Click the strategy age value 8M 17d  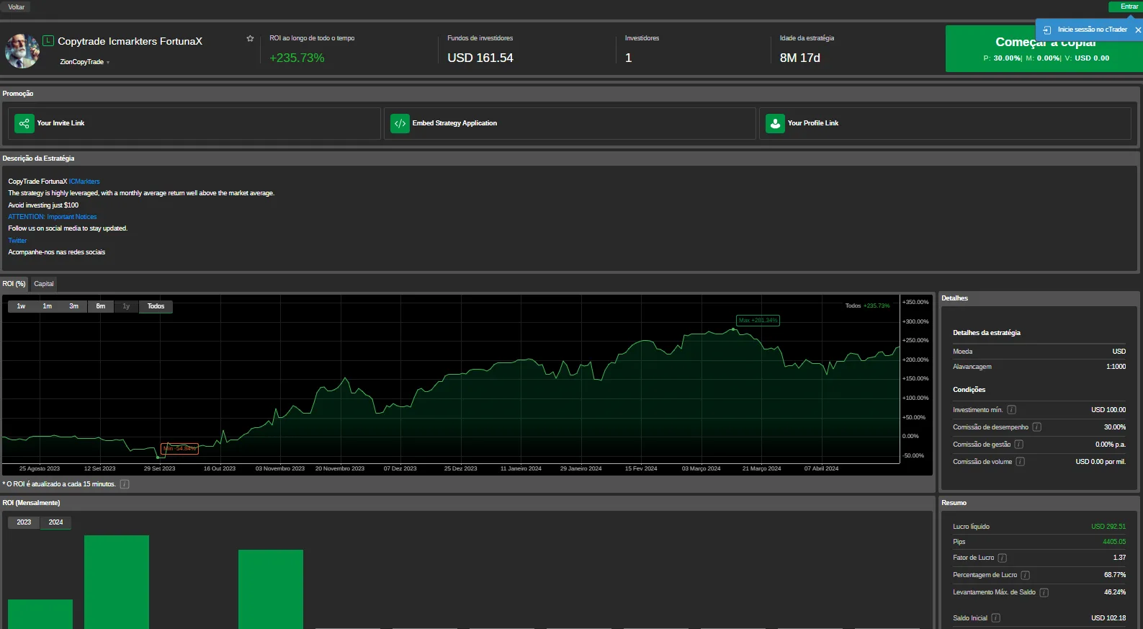pyautogui.click(x=800, y=58)
